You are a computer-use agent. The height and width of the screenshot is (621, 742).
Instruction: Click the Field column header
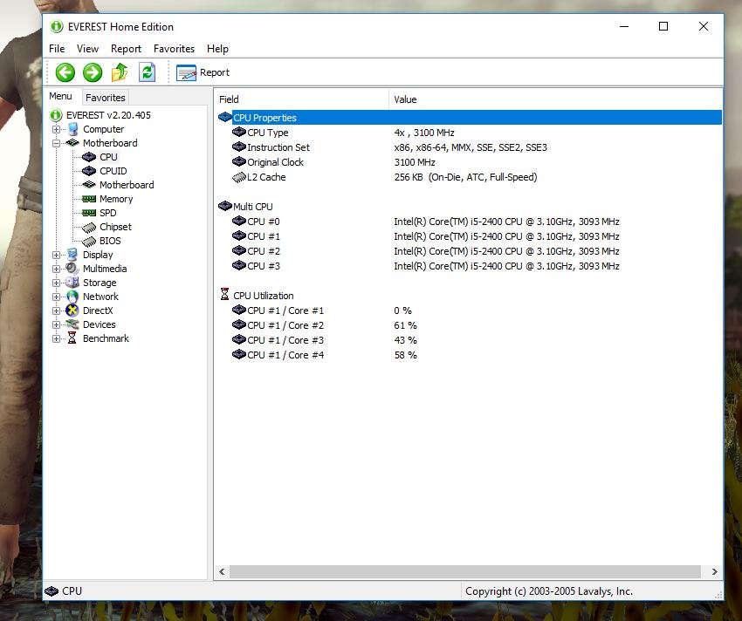coord(229,99)
